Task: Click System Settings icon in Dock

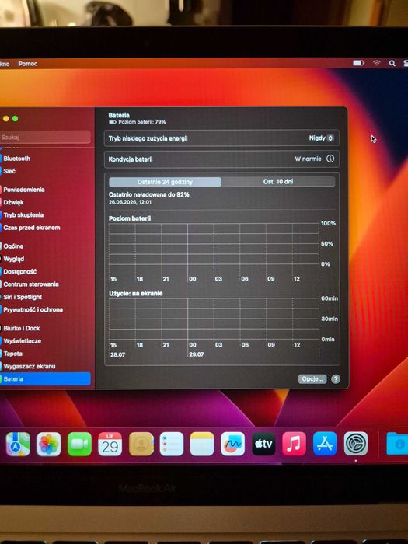Action: pyautogui.click(x=356, y=444)
